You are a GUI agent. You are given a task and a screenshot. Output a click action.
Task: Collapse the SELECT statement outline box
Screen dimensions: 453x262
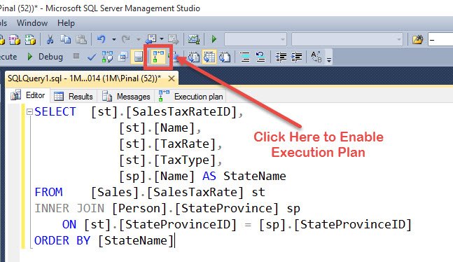[29, 111]
